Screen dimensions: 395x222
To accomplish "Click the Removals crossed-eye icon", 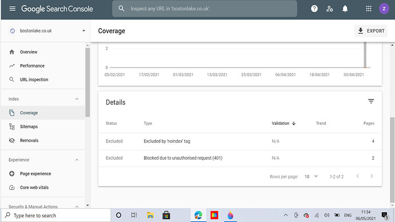I will click(12, 140).
